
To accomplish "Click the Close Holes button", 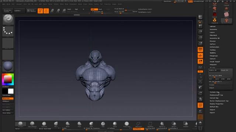I will tap(8, 113).
